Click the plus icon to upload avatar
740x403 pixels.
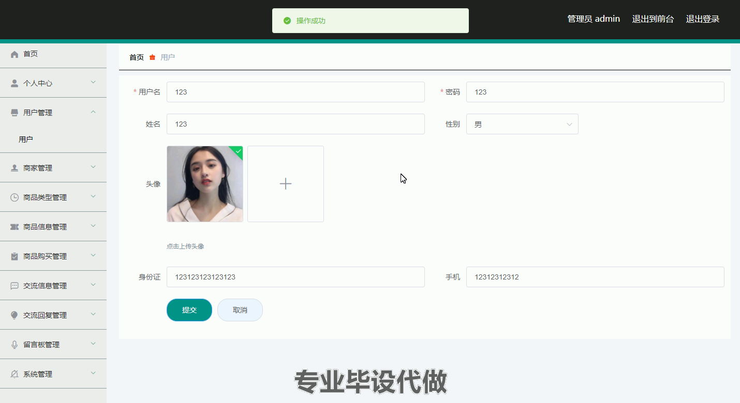(286, 184)
